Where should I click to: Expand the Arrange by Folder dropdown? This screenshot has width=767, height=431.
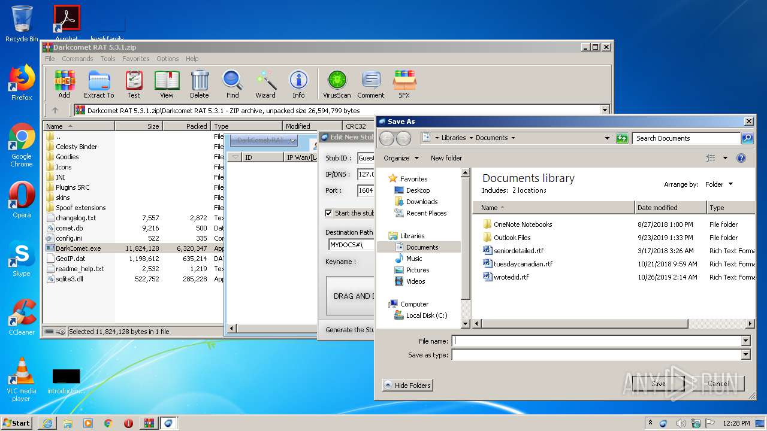pyautogui.click(x=720, y=184)
